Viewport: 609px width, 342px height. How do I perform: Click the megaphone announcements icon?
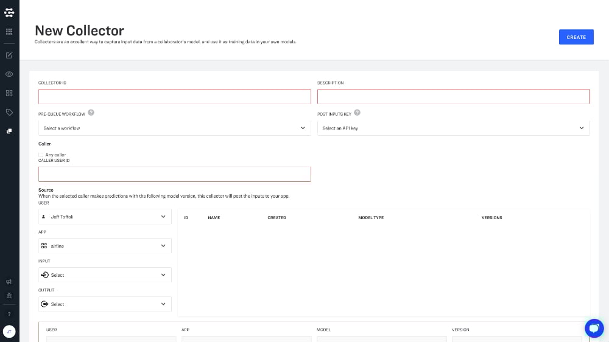coord(9,282)
